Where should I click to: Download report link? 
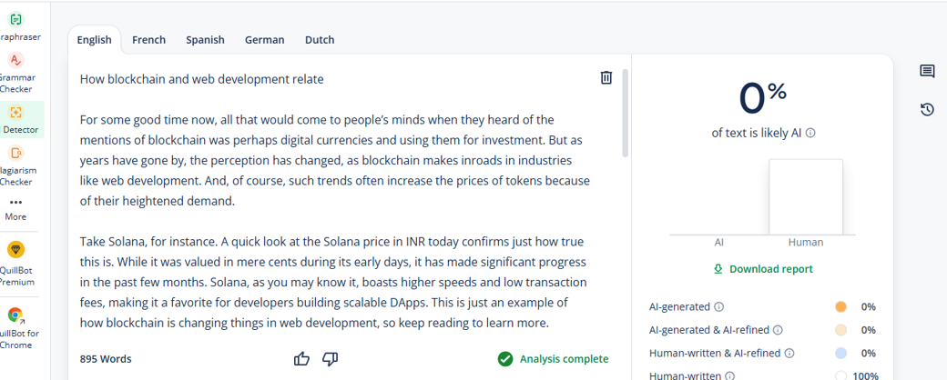pyautogui.click(x=763, y=269)
